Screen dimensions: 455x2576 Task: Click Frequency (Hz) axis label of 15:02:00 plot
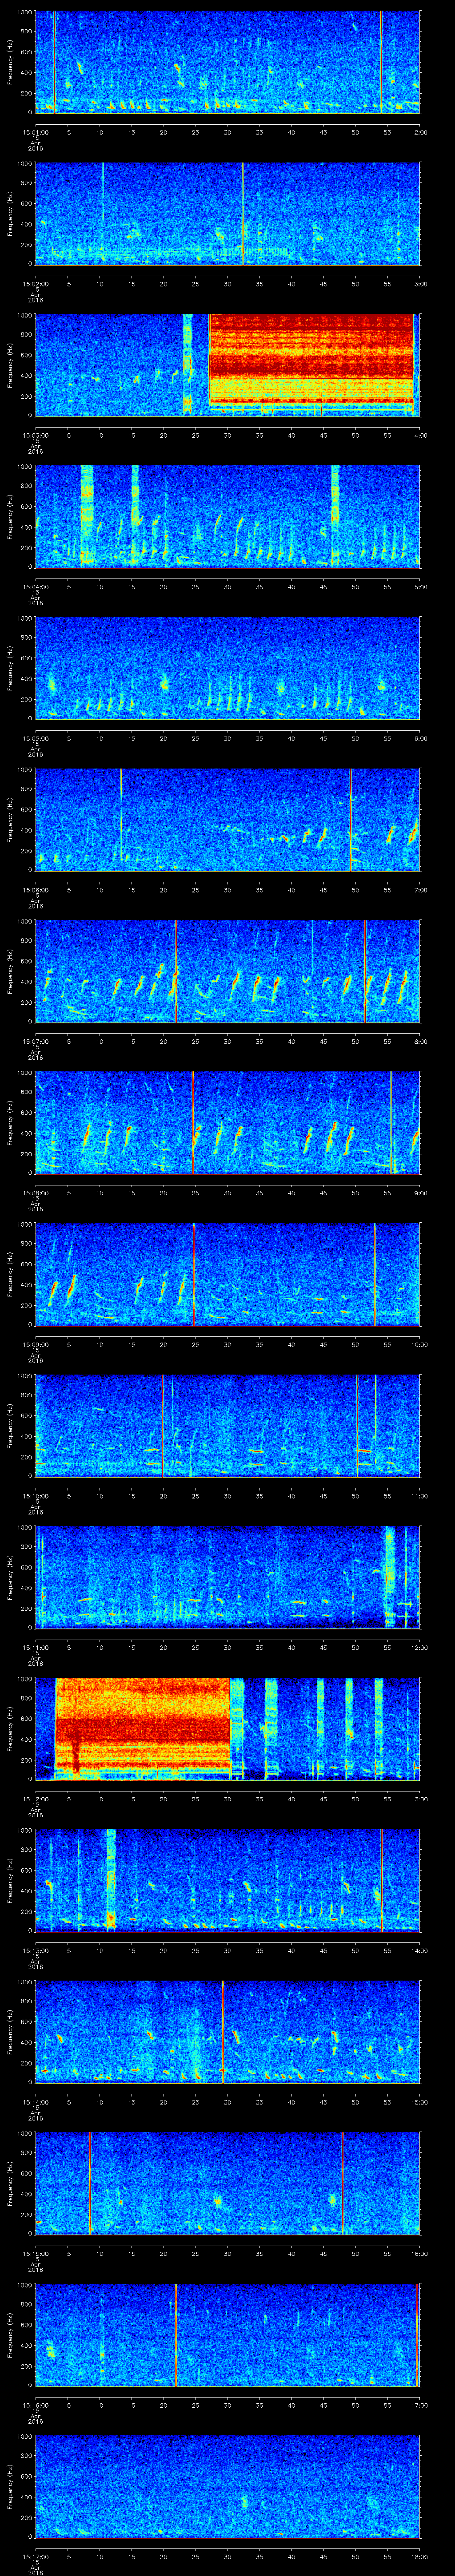click(10, 213)
